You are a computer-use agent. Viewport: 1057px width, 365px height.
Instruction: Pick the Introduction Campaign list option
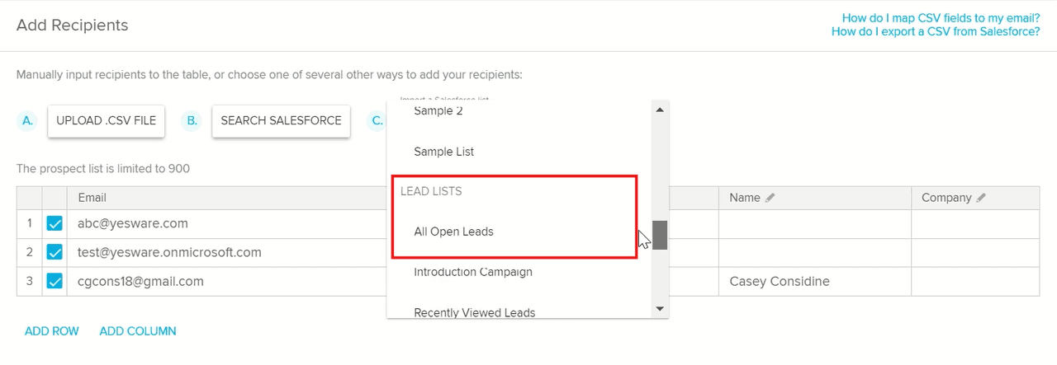pos(472,272)
